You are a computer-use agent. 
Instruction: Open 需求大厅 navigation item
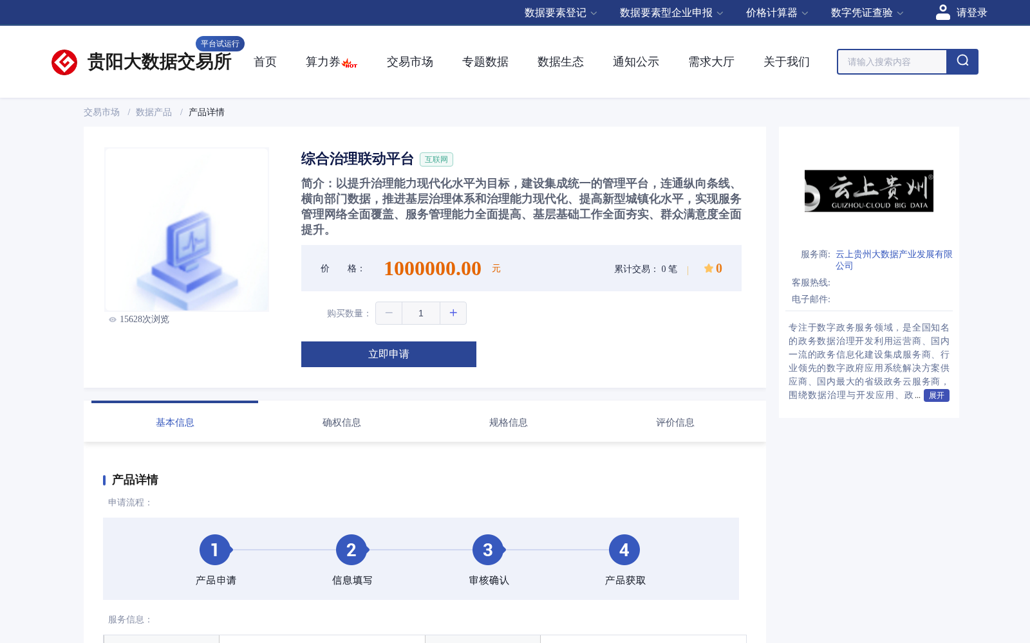711,62
